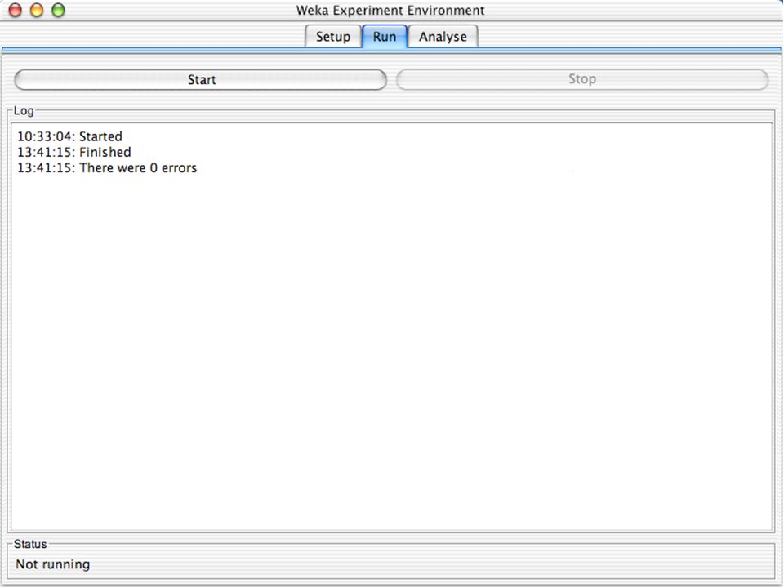The height and width of the screenshot is (588, 784).
Task: Click the 'Not running' status text
Action: pos(53,564)
